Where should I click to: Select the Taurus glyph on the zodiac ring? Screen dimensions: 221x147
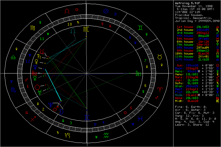coord(160,56)
